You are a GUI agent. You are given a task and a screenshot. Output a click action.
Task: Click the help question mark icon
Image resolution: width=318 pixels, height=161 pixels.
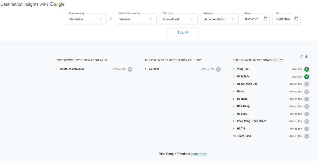coord(302,56)
